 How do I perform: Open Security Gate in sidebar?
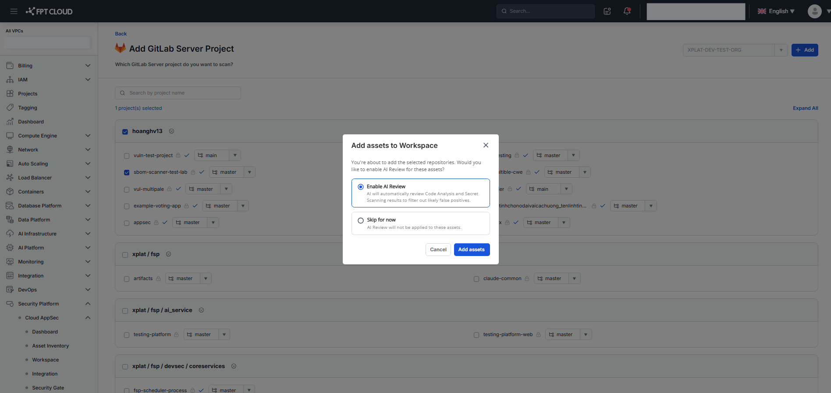[48, 388]
